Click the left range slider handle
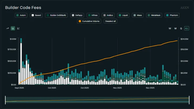Viewport: 194px width, 109px height. pyautogui.click(x=5, y=100)
